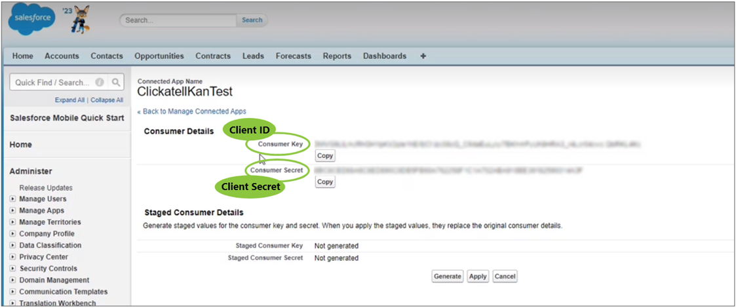The height and width of the screenshot is (308, 736).
Task: Click the Domain Management label
Action: click(x=54, y=280)
